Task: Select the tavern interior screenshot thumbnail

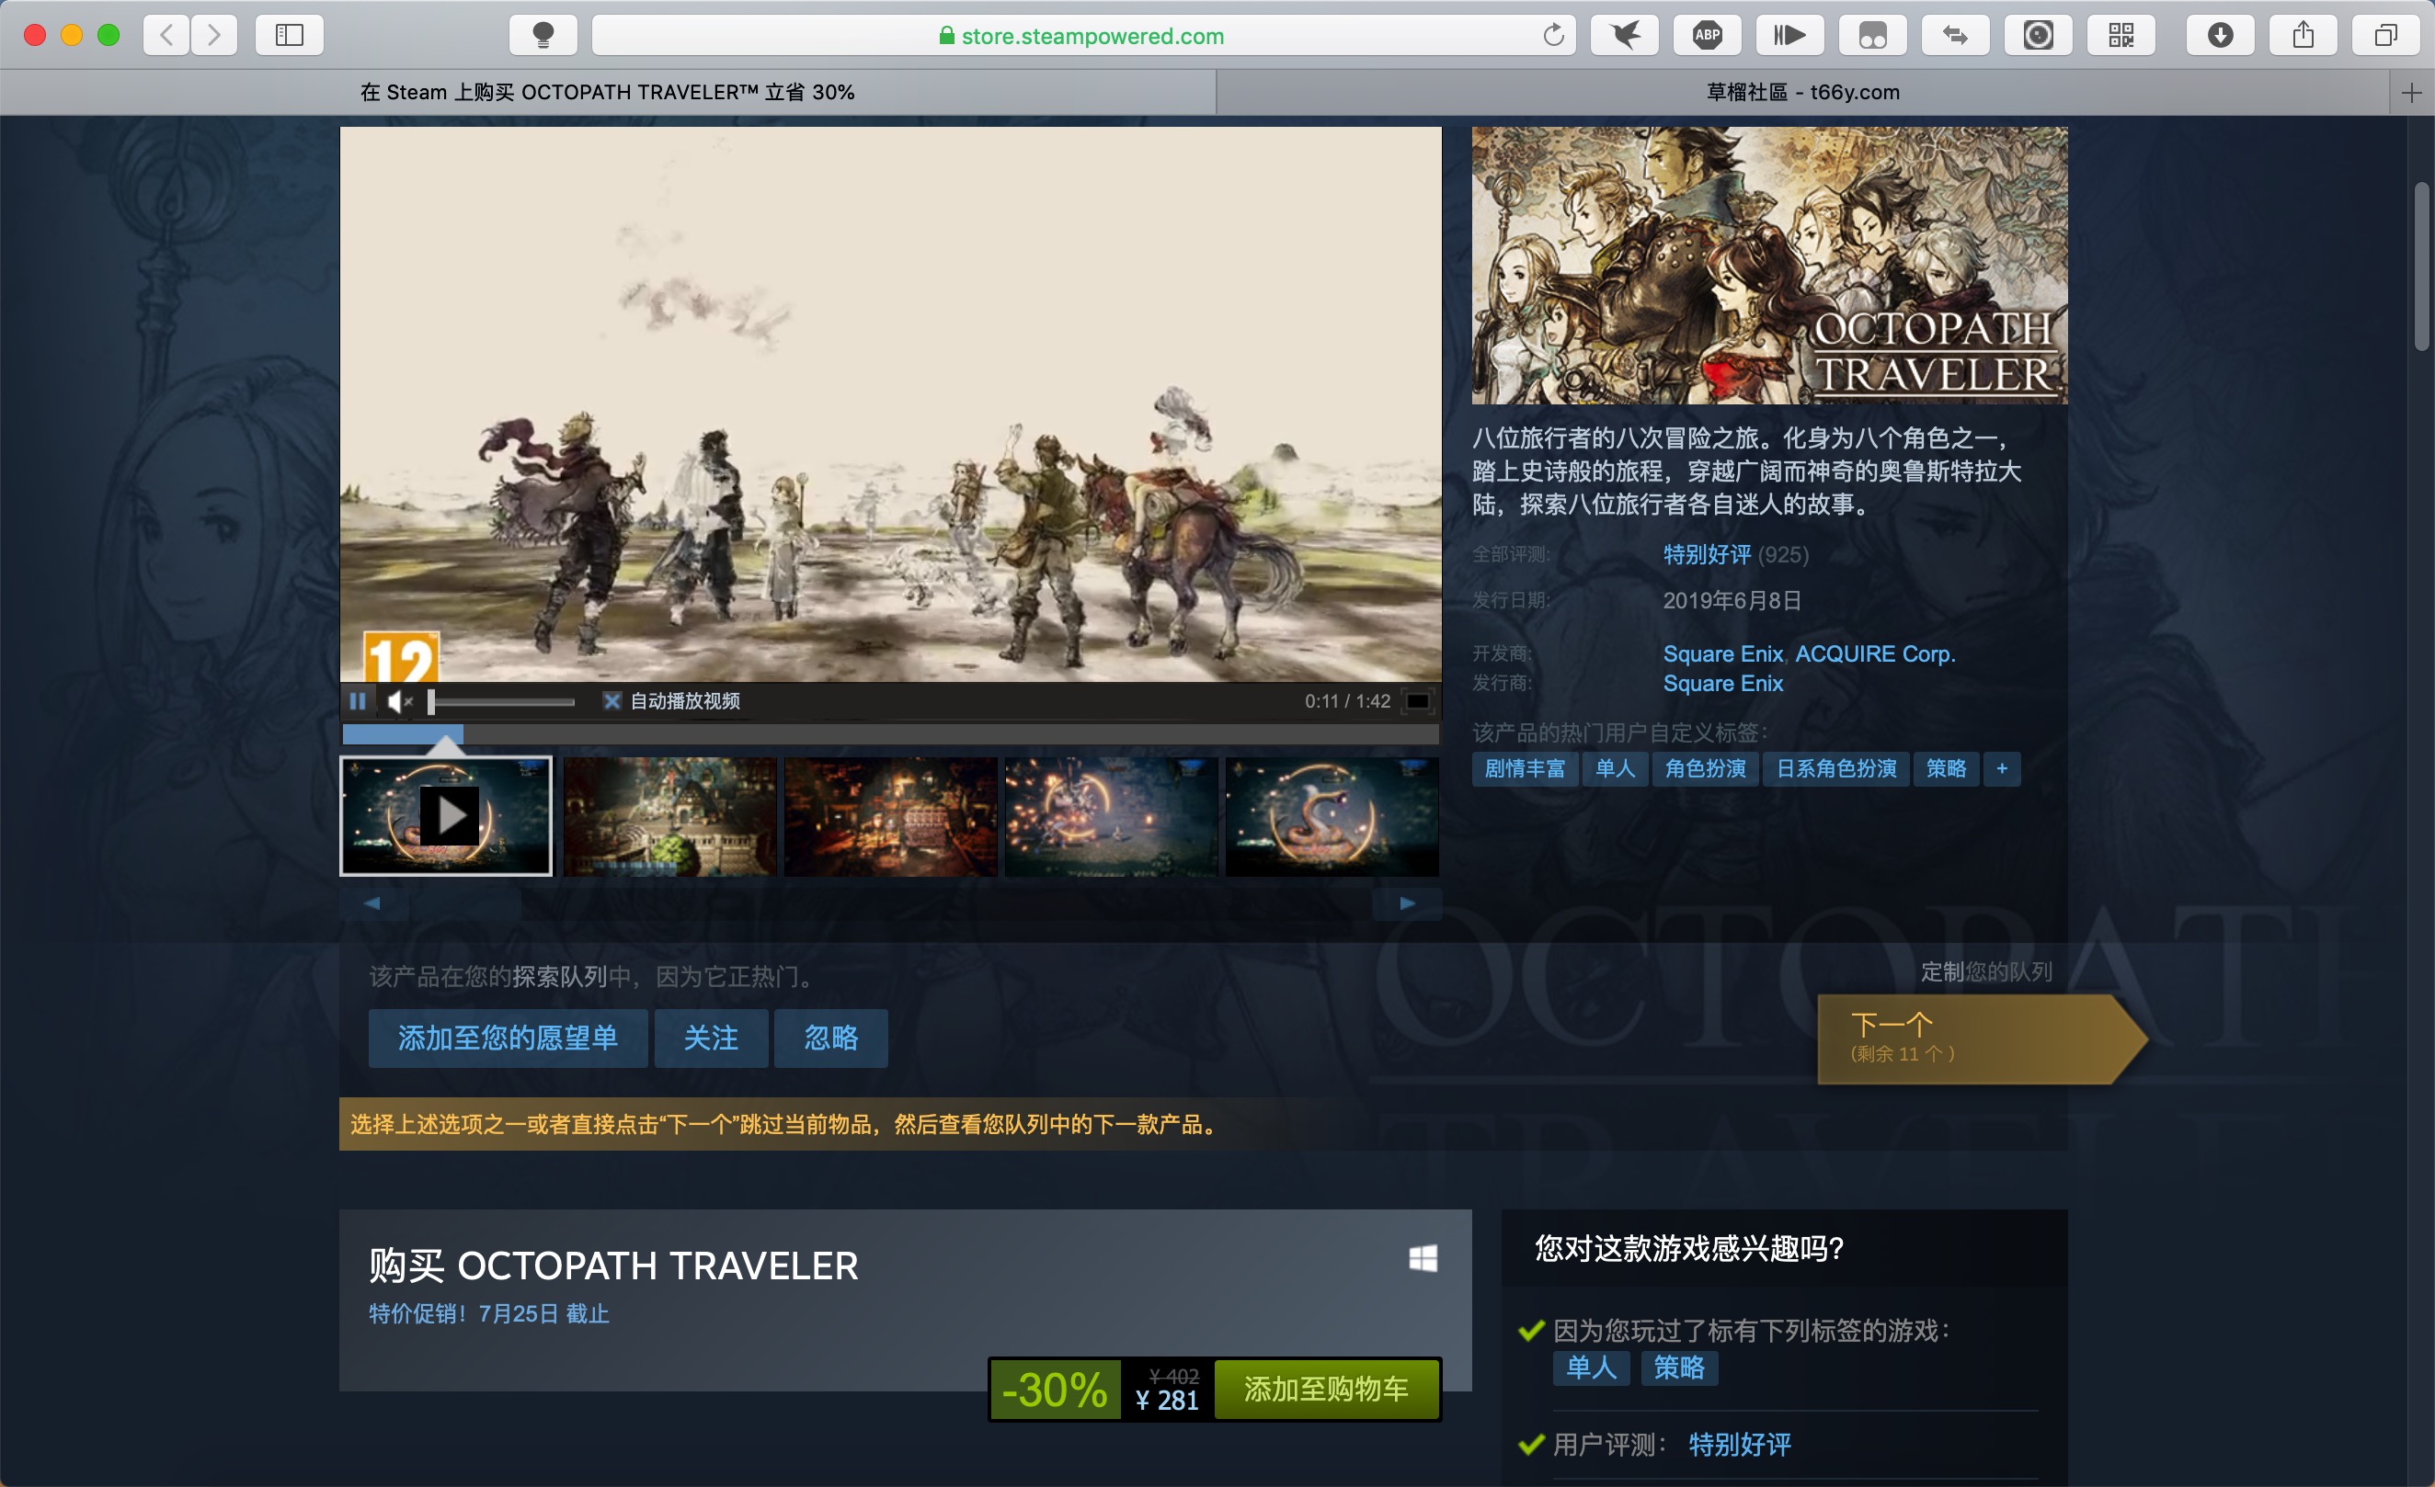Action: pos(890,817)
